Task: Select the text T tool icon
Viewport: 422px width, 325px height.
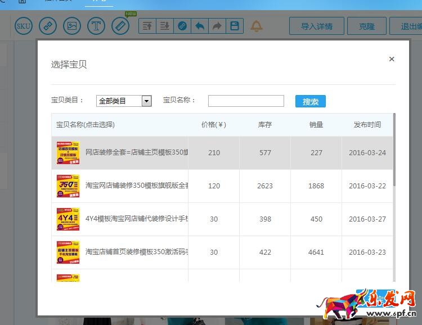Action: 96,26
